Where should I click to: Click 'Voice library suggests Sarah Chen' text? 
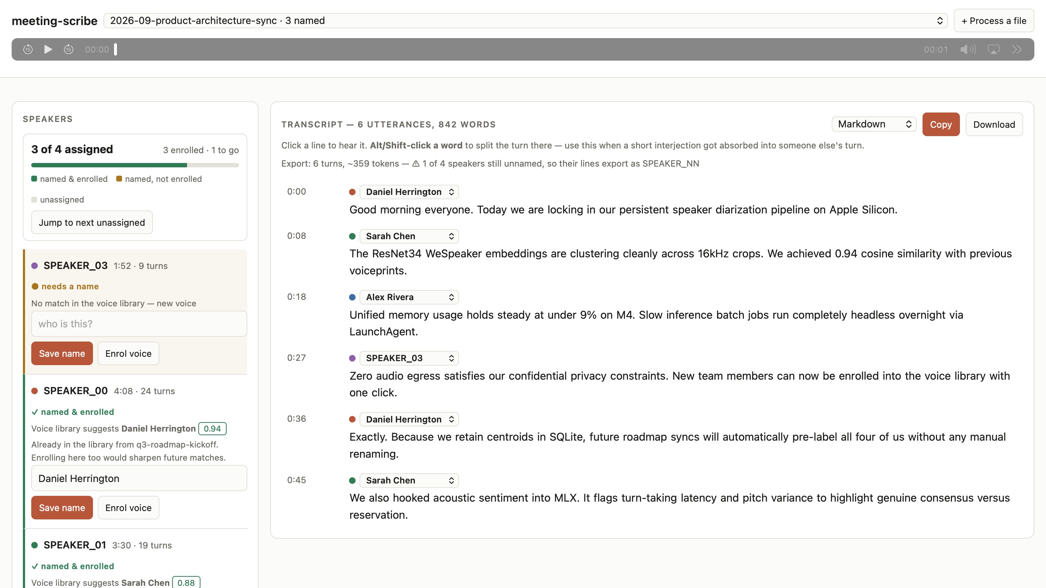pos(100,583)
